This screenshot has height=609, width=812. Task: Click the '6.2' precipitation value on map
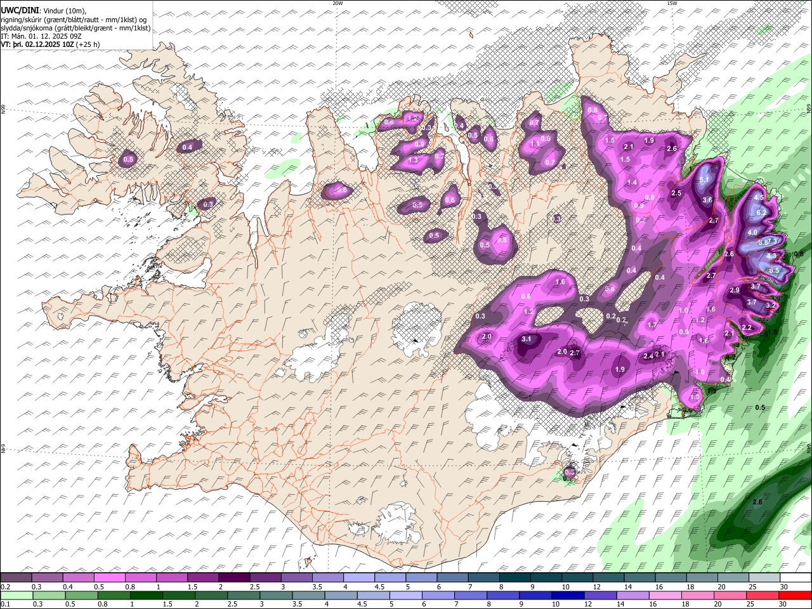coord(762,213)
